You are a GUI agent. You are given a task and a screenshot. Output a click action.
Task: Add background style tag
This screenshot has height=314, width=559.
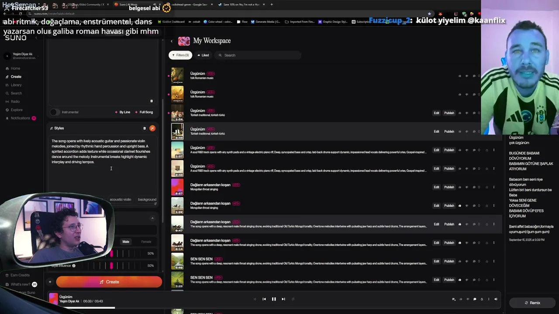pyautogui.click(x=147, y=199)
